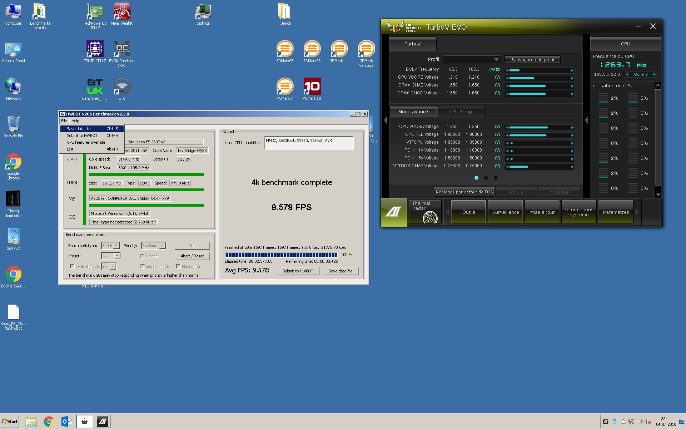This screenshot has width=686, height=429.
Task: Open the E8040_SAB Chrome desktop shortcut
Action: [13, 277]
